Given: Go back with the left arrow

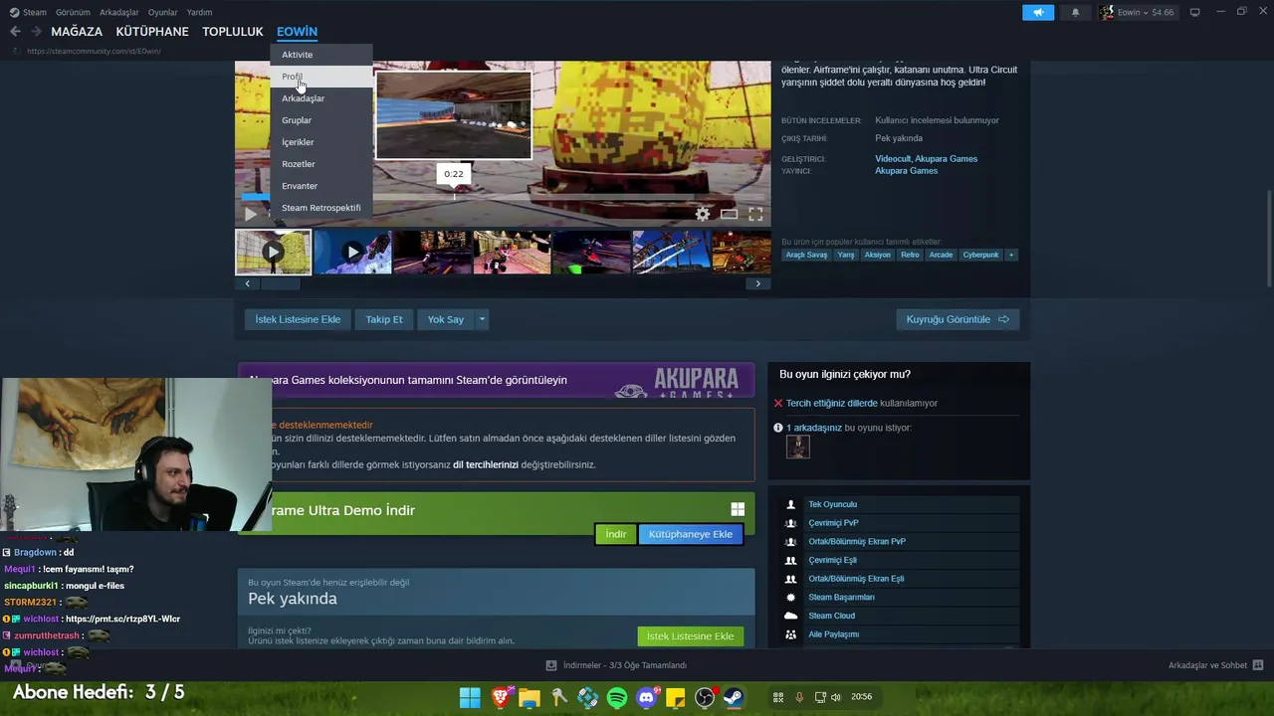Looking at the screenshot, I should pyautogui.click(x=15, y=32).
